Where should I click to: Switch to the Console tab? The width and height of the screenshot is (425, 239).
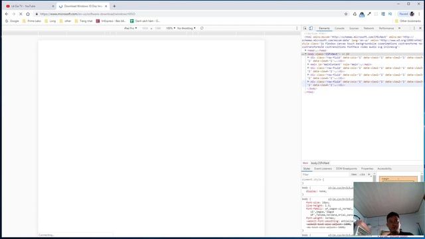339,28
